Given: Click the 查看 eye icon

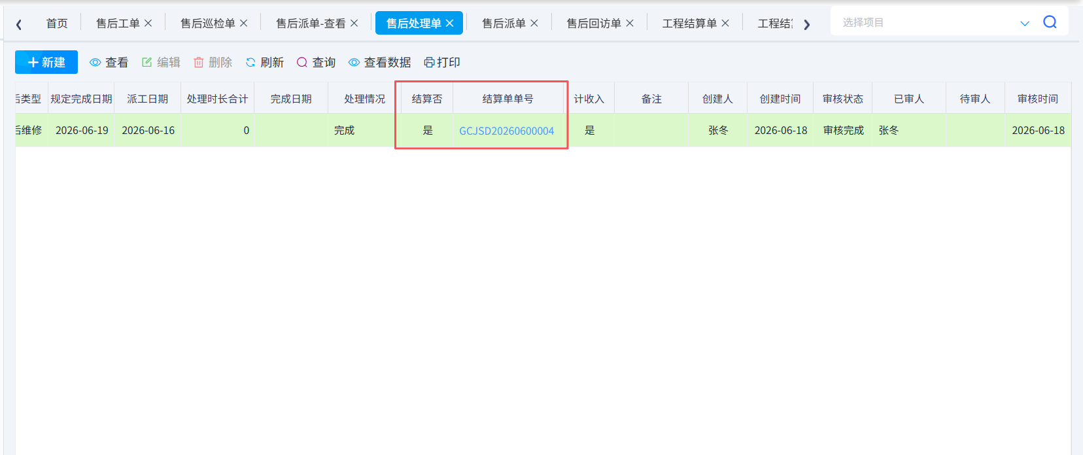Looking at the screenshot, I should [x=95, y=62].
